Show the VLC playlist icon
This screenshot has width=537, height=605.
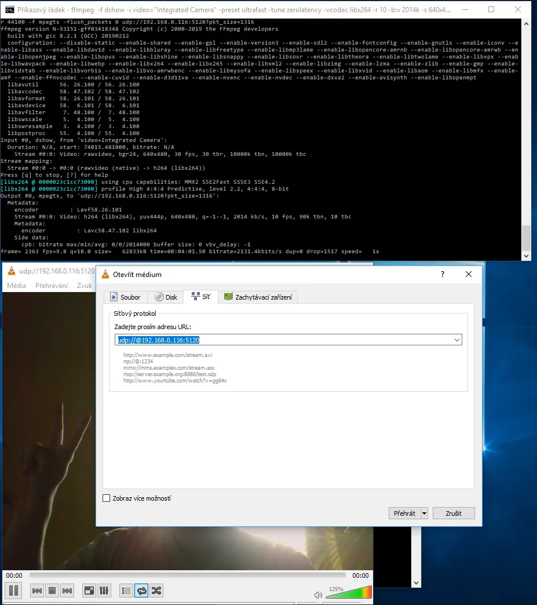126,591
